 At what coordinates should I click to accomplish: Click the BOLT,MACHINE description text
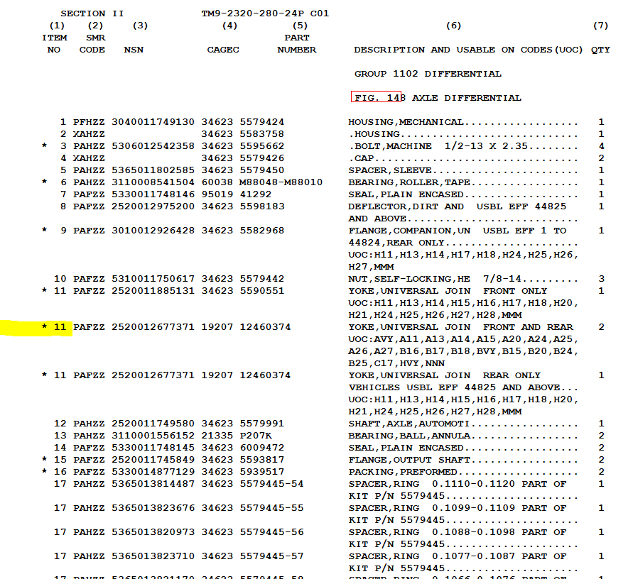click(x=390, y=146)
